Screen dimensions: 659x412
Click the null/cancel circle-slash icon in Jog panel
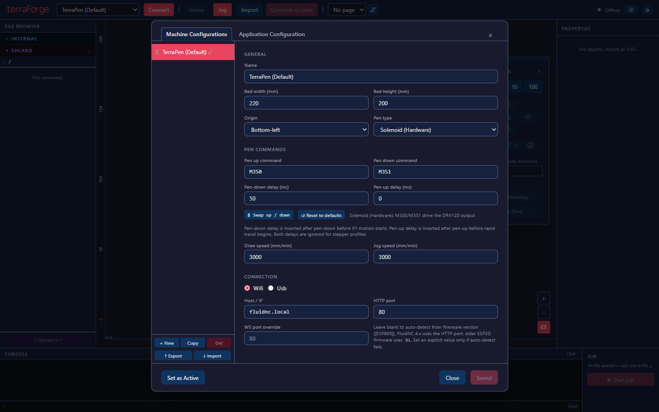point(530,145)
